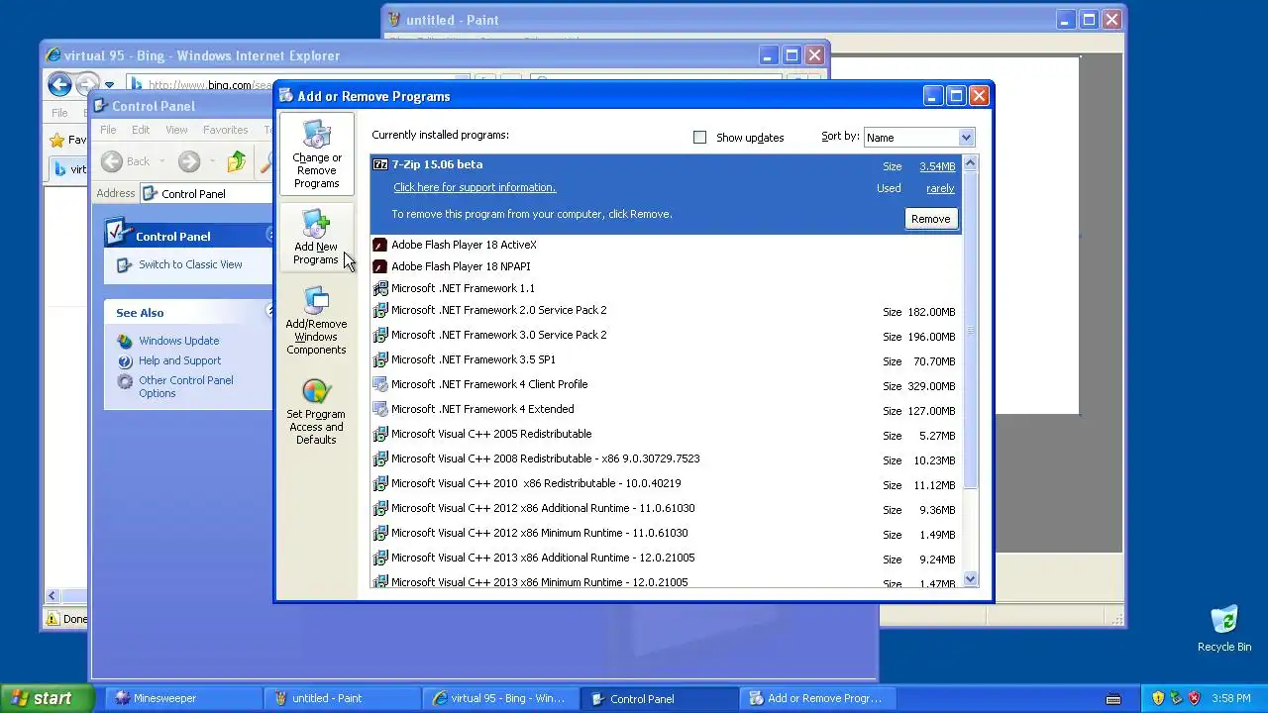
Task: Select Visual C++ 2008 Redistributable x86 entry
Action: pyautogui.click(x=666, y=459)
